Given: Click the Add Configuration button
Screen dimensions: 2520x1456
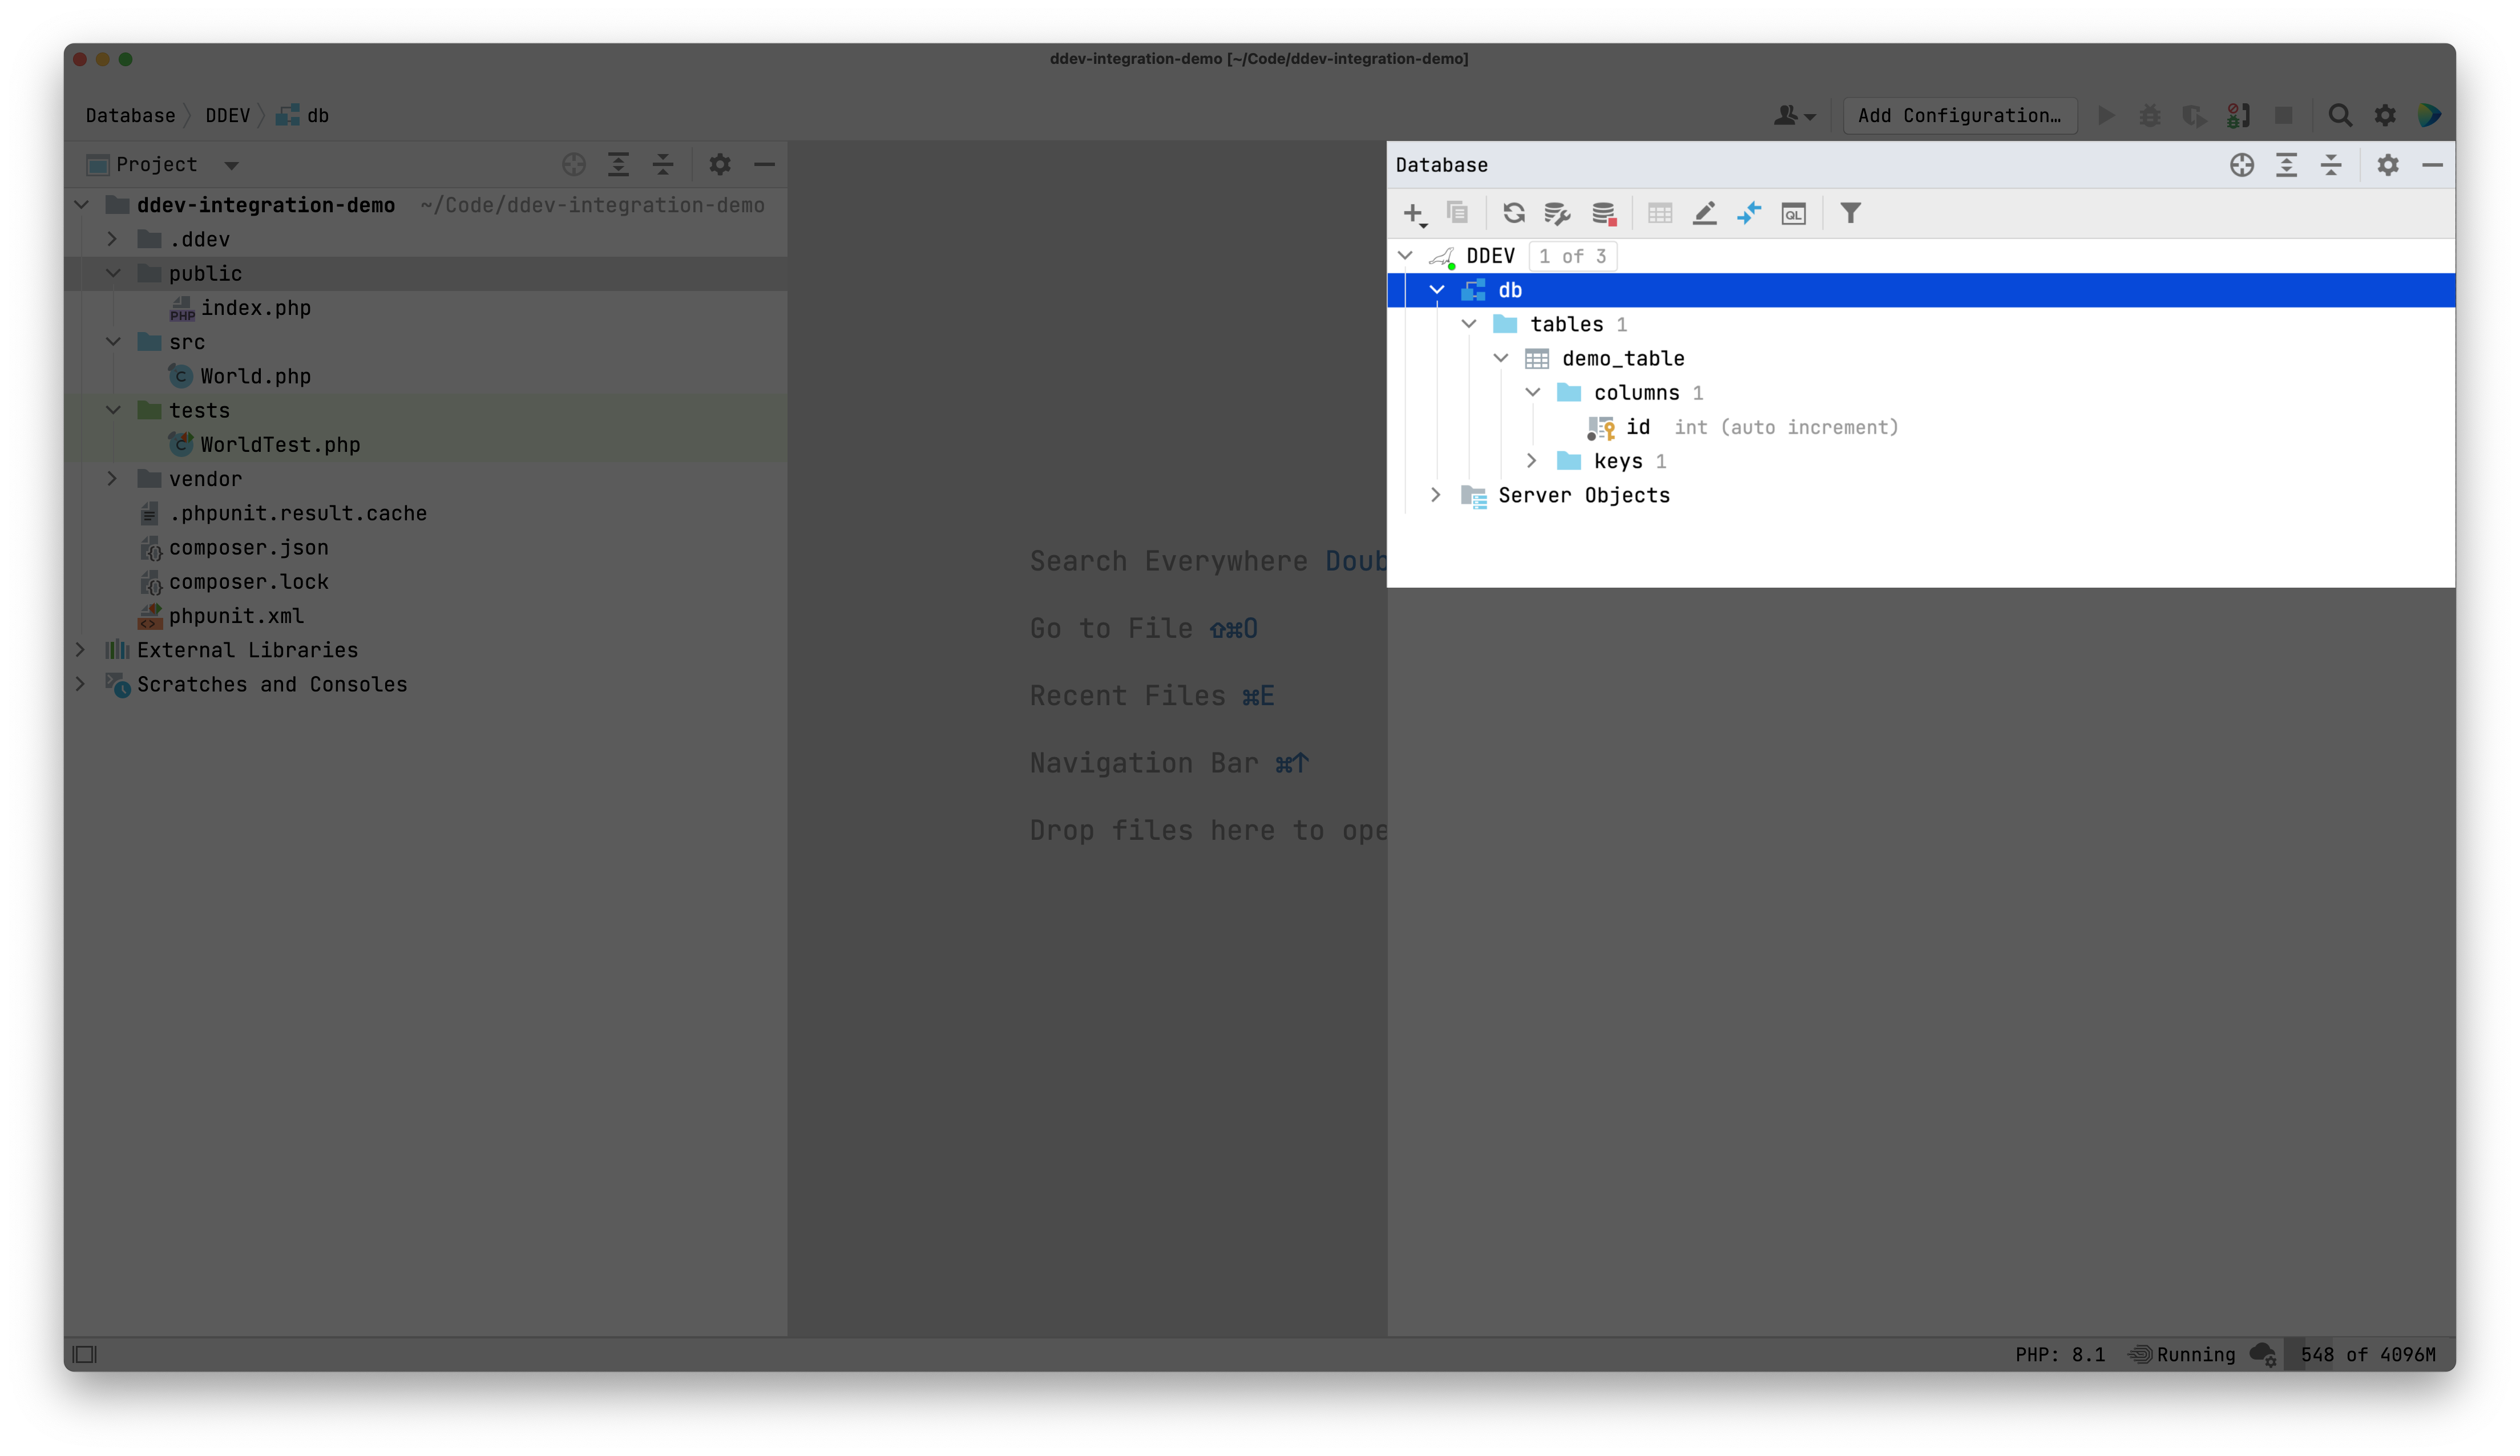Looking at the screenshot, I should [1959, 115].
